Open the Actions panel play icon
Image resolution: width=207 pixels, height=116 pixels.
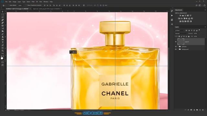172,15
